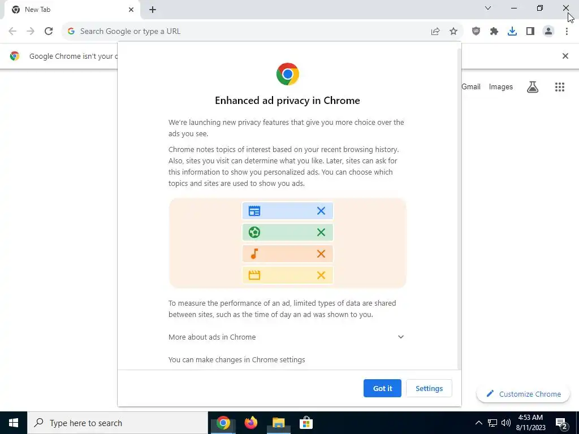Open File Explorer from the taskbar
579x434 pixels.
pos(278,423)
